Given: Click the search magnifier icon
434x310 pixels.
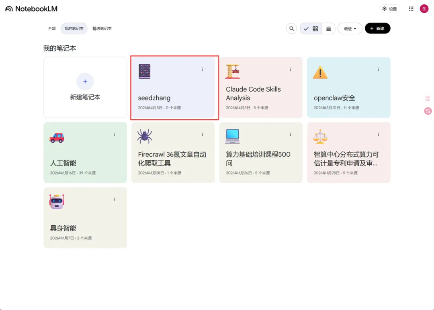Looking at the screenshot, I should (292, 29).
